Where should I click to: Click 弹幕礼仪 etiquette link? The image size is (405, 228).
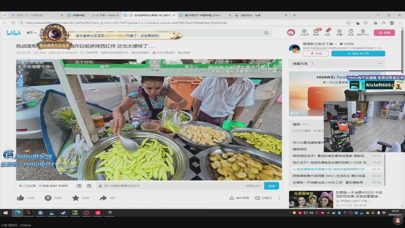pos(254,186)
